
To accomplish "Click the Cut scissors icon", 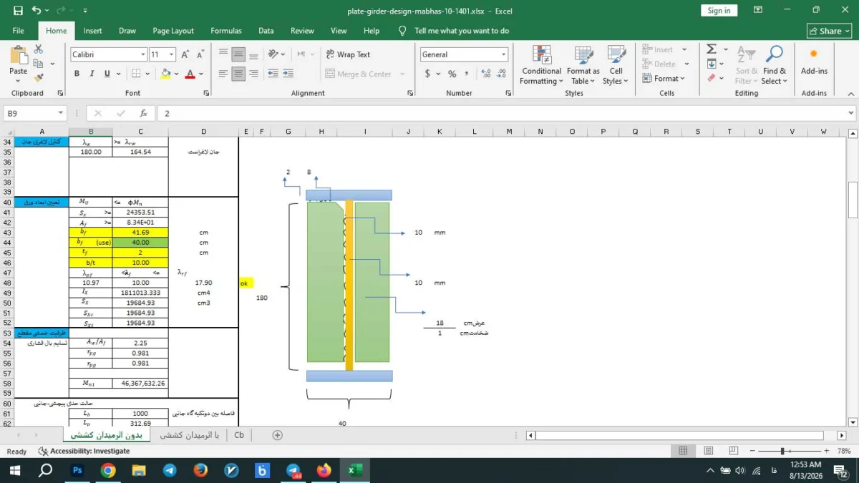I will click(x=39, y=49).
